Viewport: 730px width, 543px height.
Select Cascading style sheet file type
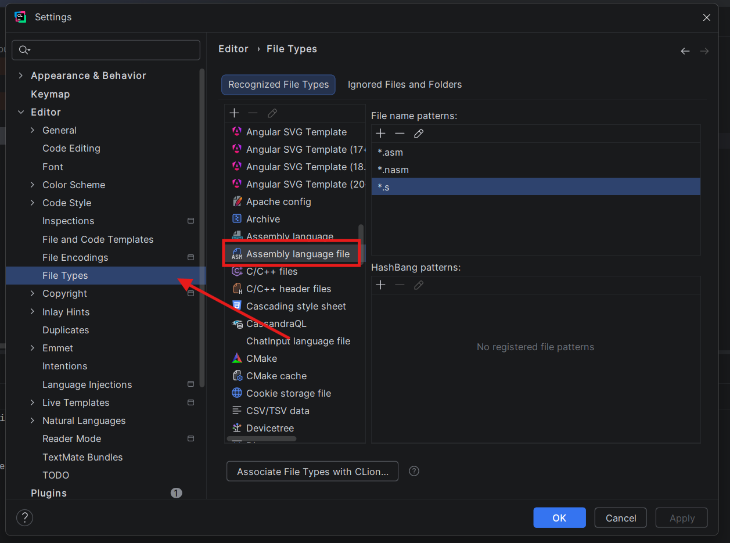pos(296,306)
